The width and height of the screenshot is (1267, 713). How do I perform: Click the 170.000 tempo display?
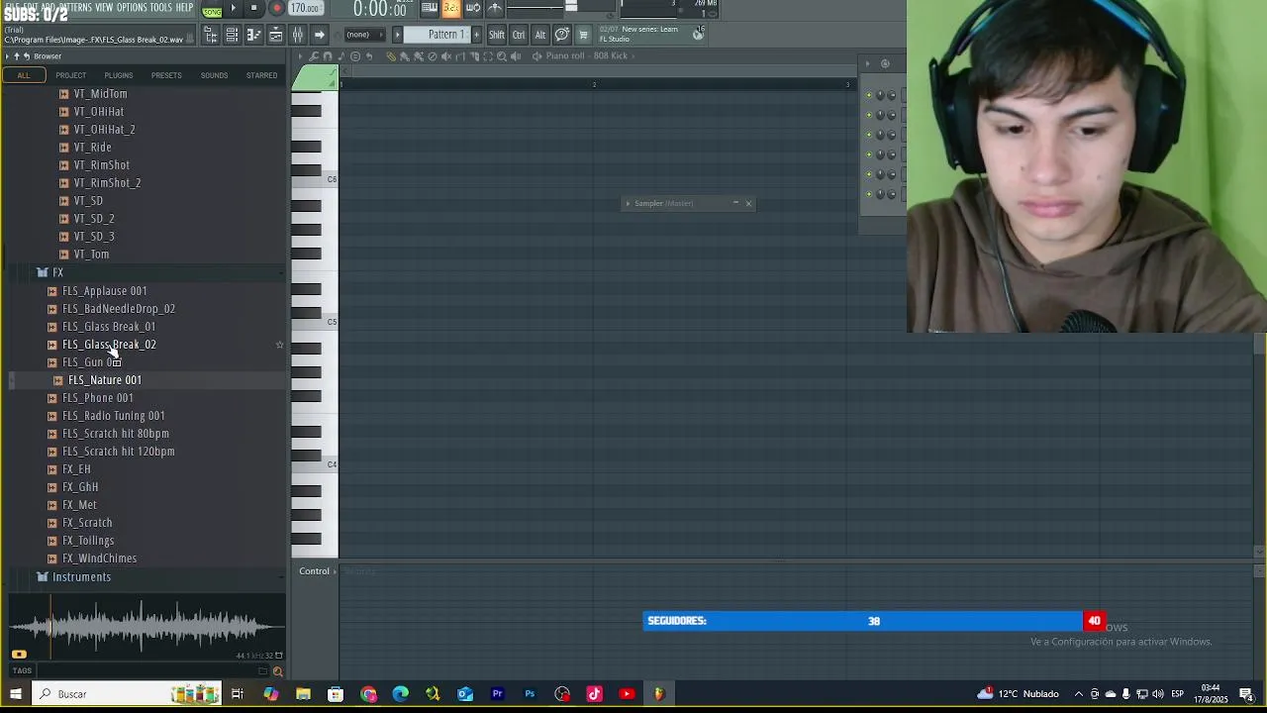(x=306, y=8)
